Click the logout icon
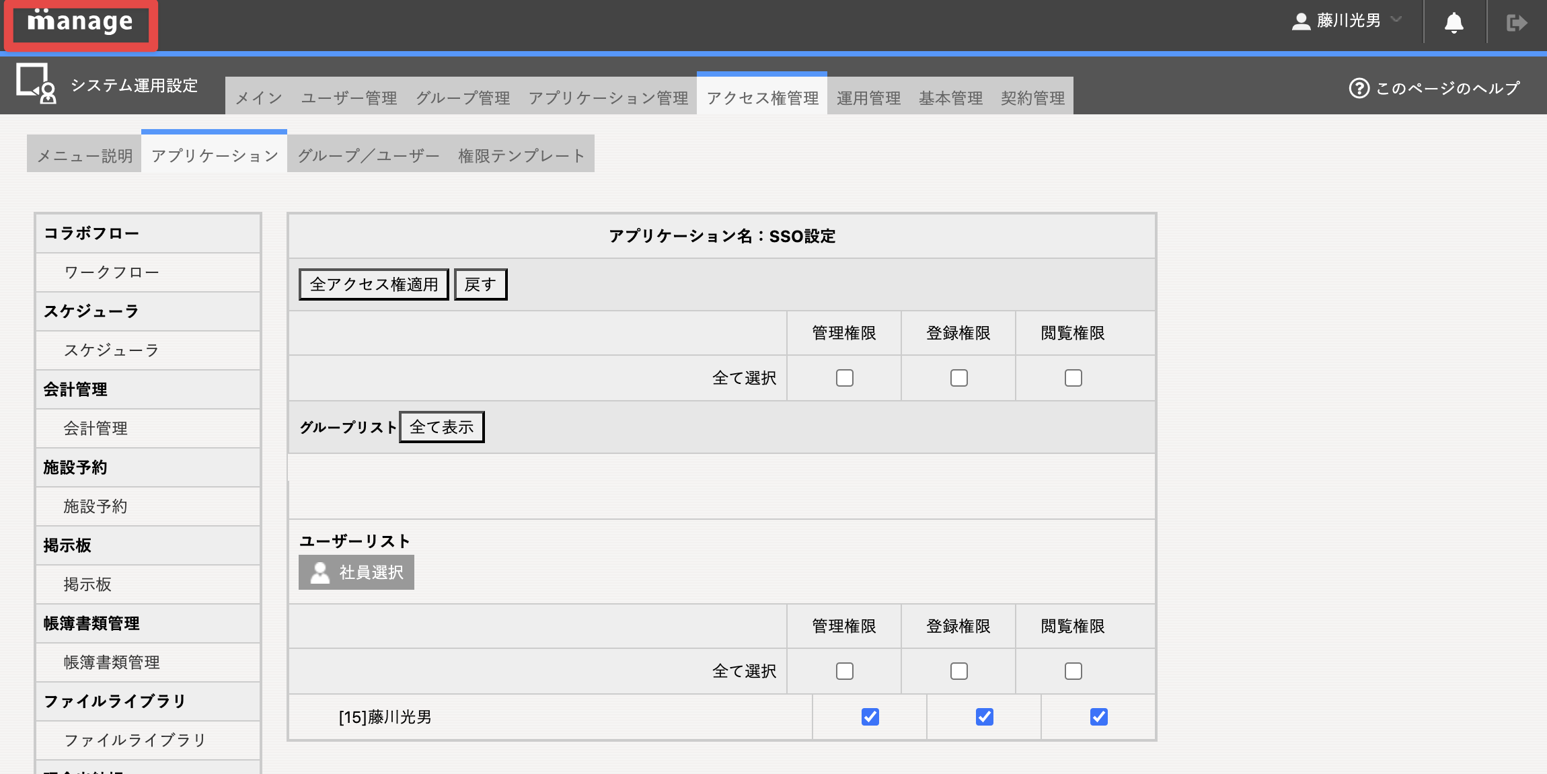The height and width of the screenshot is (774, 1547). [1516, 23]
